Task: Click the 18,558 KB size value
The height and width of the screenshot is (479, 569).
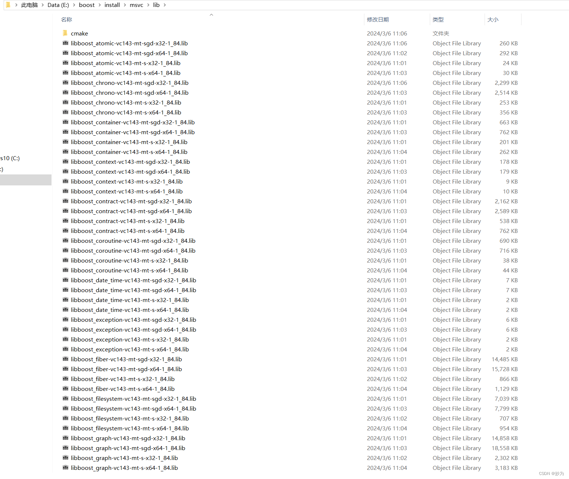Action: click(x=505, y=448)
